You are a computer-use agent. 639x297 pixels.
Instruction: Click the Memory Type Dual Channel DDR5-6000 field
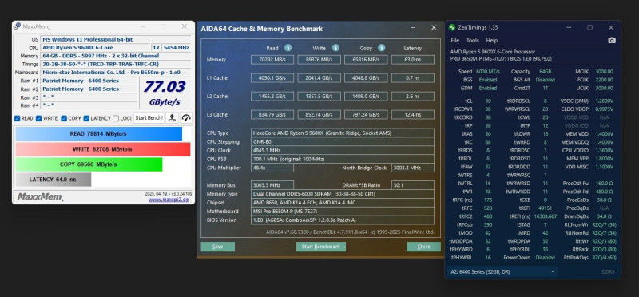point(343,194)
